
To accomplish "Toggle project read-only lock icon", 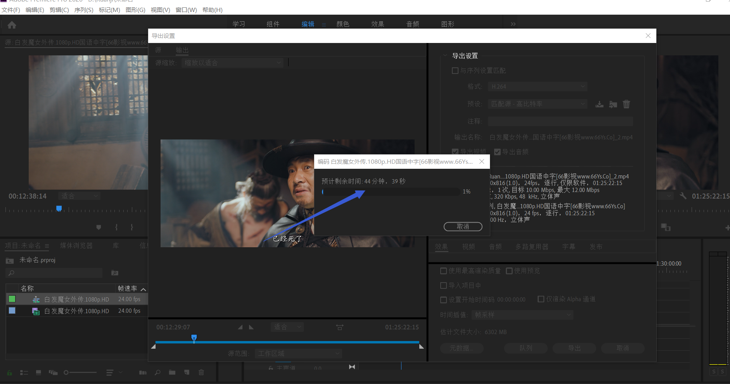I will pos(10,373).
